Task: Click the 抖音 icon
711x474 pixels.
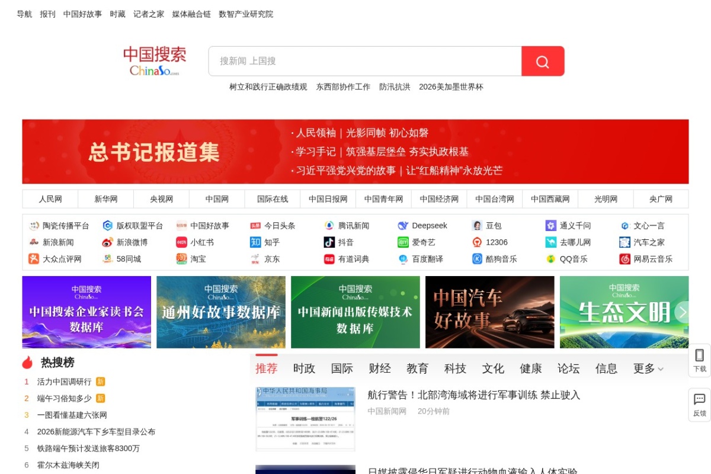Action: pos(329,242)
